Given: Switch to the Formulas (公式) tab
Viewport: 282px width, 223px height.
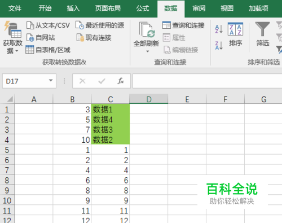Looking at the screenshot, I should [143, 8].
